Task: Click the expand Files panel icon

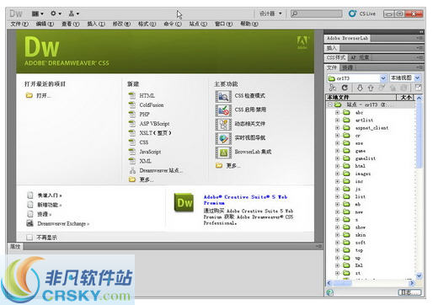Action: click(418, 88)
